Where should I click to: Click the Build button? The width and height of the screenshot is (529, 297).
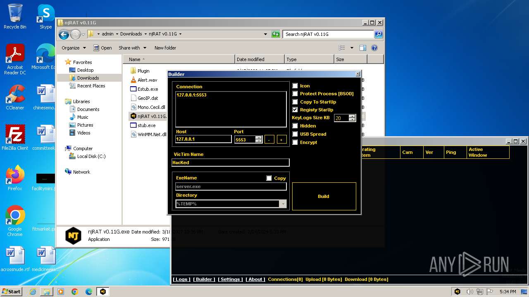coord(324,196)
